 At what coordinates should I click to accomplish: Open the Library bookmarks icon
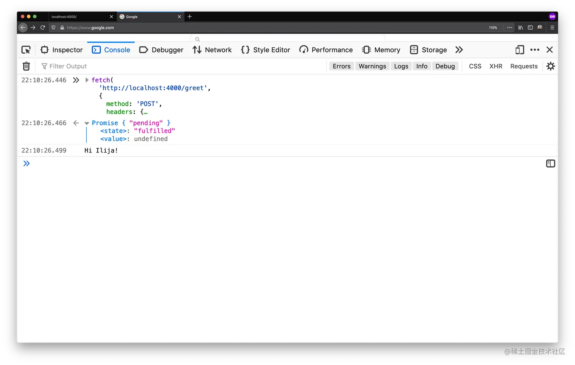coord(521,27)
